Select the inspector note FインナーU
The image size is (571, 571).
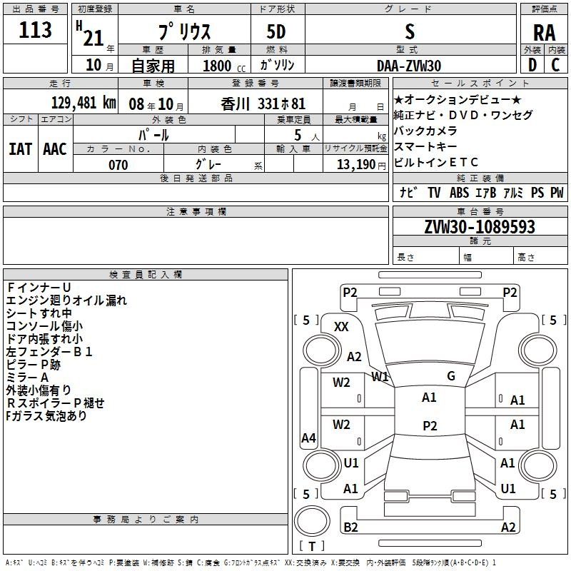39,288
